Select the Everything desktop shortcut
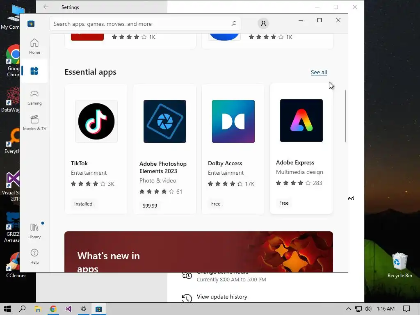 click(x=12, y=141)
